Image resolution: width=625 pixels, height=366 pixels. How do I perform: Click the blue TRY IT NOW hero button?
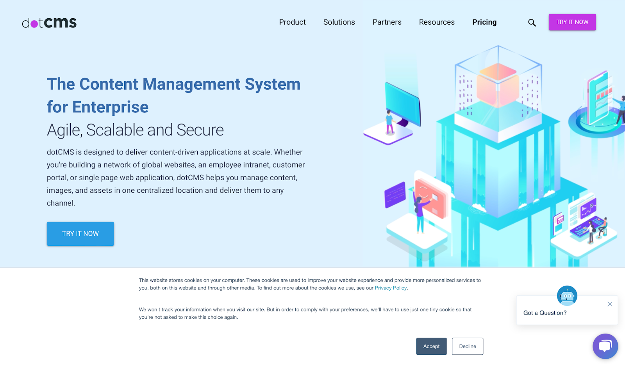pyautogui.click(x=80, y=233)
